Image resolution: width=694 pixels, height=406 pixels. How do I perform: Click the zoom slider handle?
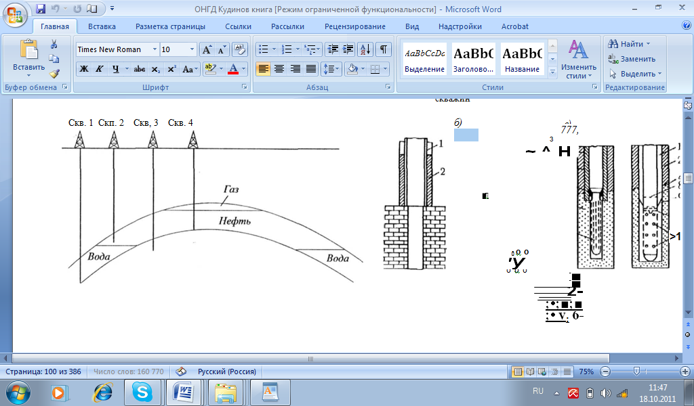pyautogui.click(x=636, y=371)
